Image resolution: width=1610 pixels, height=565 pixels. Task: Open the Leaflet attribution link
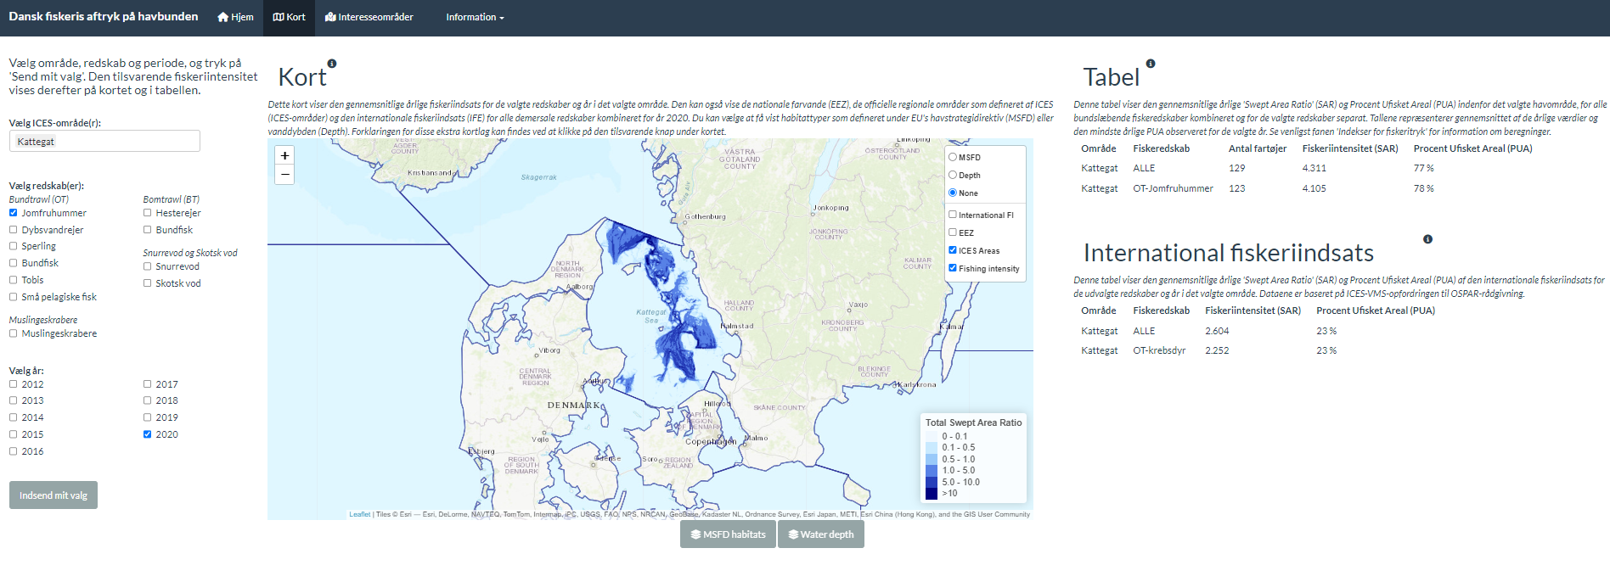[359, 514]
